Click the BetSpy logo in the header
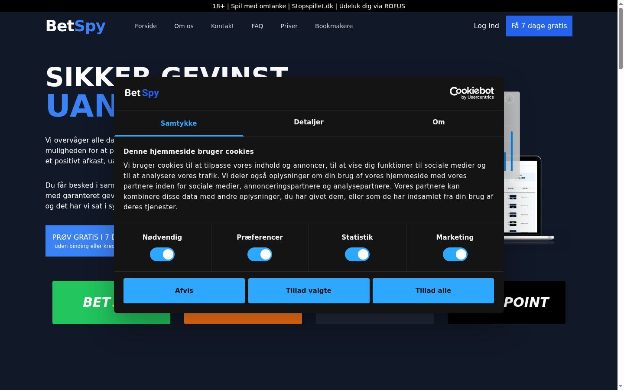Viewport: 624px width, 390px height. pyautogui.click(x=76, y=26)
